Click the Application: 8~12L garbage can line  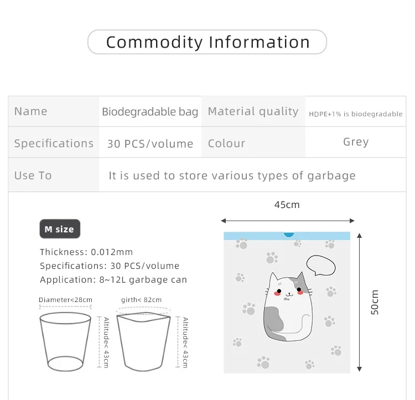[x=113, y=280]
